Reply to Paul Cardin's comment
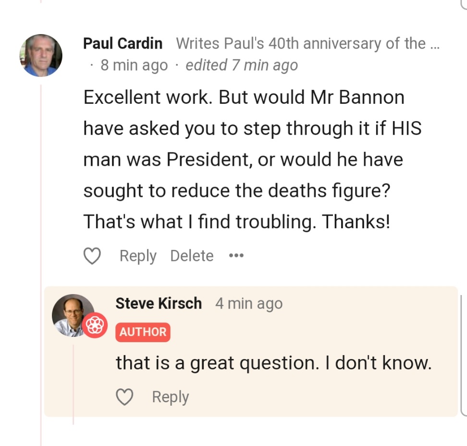 (x=138, y=256)
